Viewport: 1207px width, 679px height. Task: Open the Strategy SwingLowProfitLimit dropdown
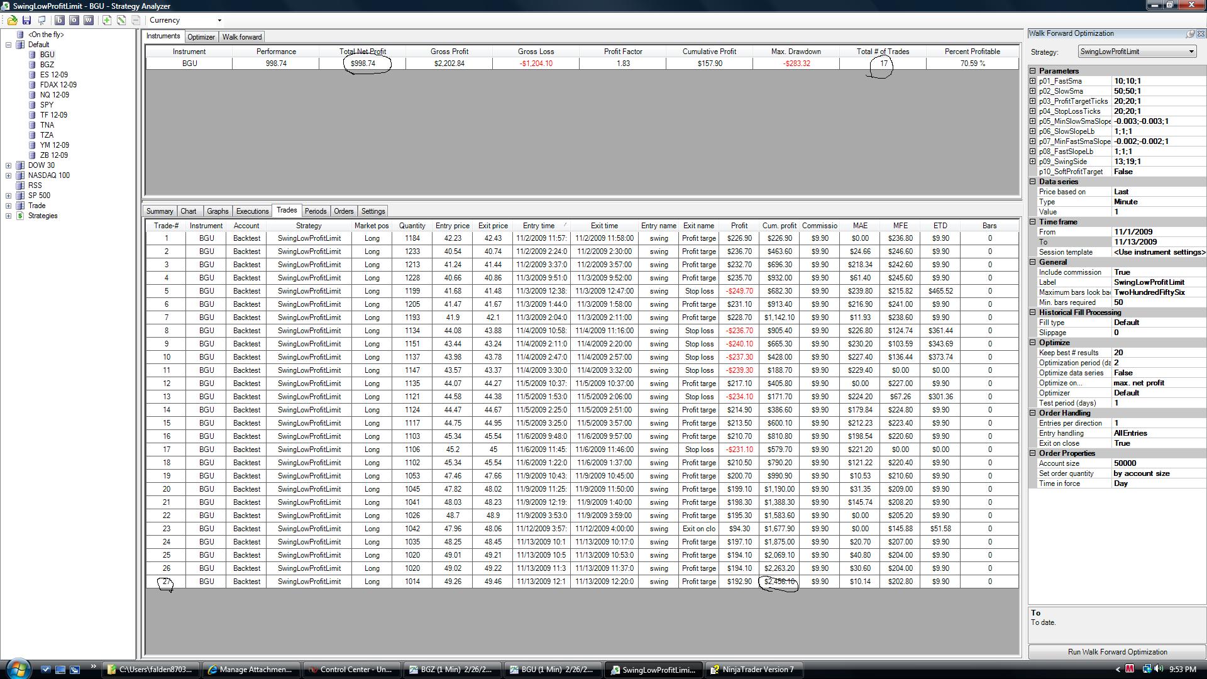(1191, 52)
